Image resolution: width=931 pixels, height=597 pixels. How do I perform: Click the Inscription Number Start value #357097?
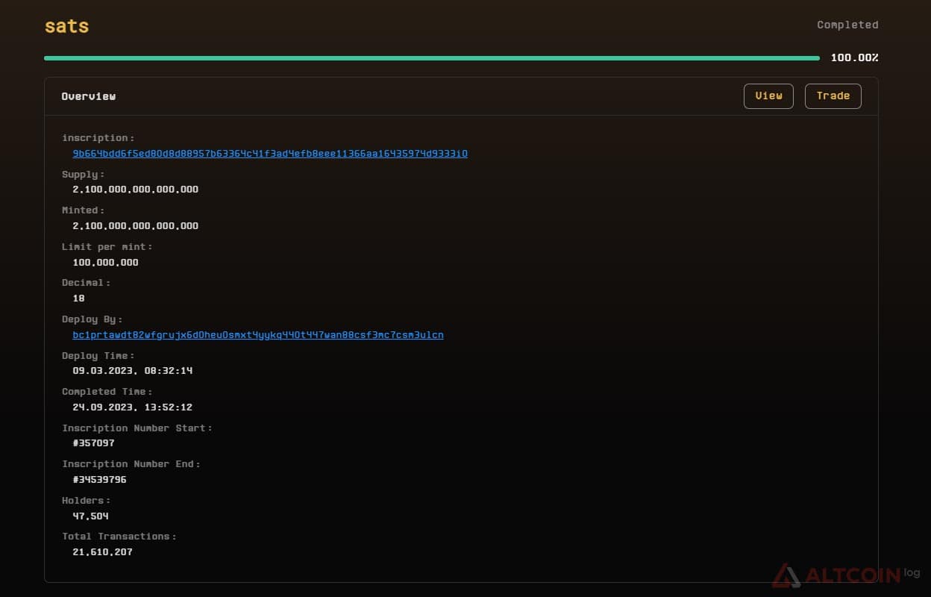click(93, 443)
